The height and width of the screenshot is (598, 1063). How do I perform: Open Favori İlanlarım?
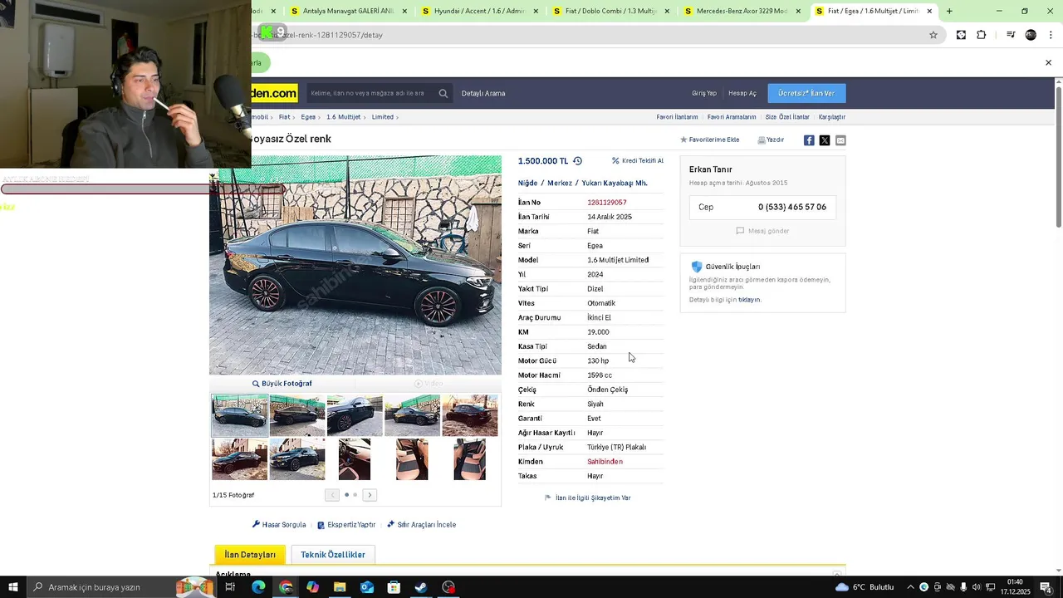(677, 117)
